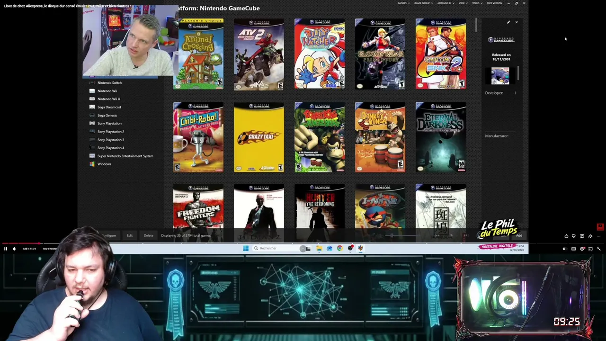The image size is (606, 341).
Task: Select Donkey Kong Jungle Beat cover
Action: coord(320,137)
